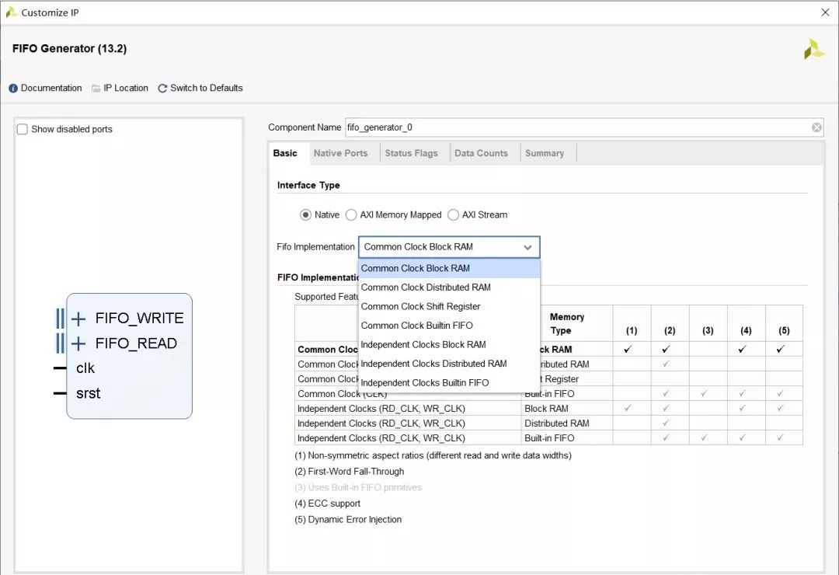839x575 pixels.
Task: Click the Switch to Defaults refresh icon
Action: (162, 89)
